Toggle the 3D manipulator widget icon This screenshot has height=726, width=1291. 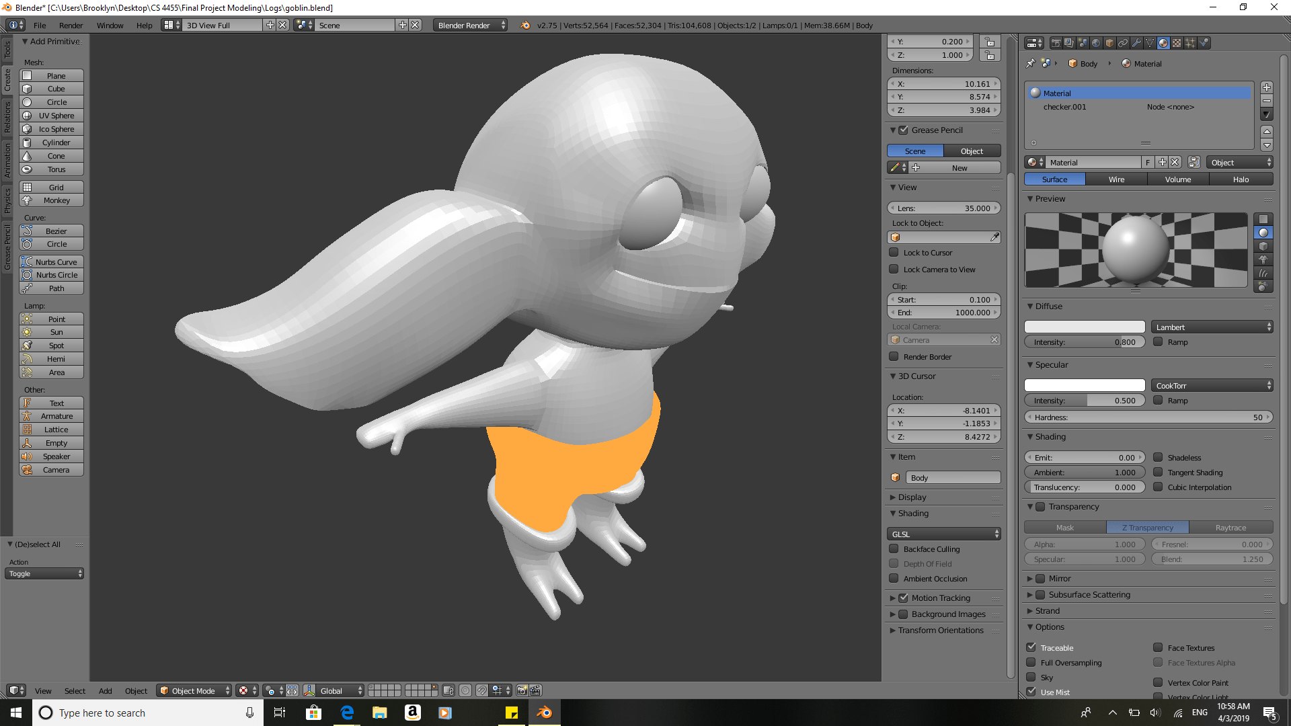click(309, 690)
